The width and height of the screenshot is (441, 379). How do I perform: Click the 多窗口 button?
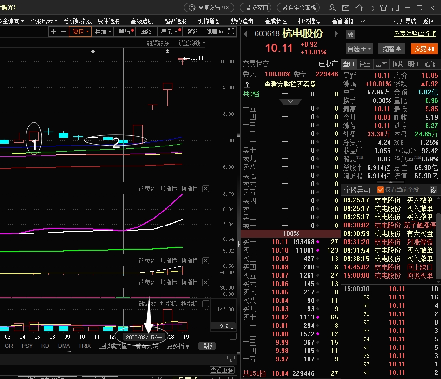click(x=256, y=7)
